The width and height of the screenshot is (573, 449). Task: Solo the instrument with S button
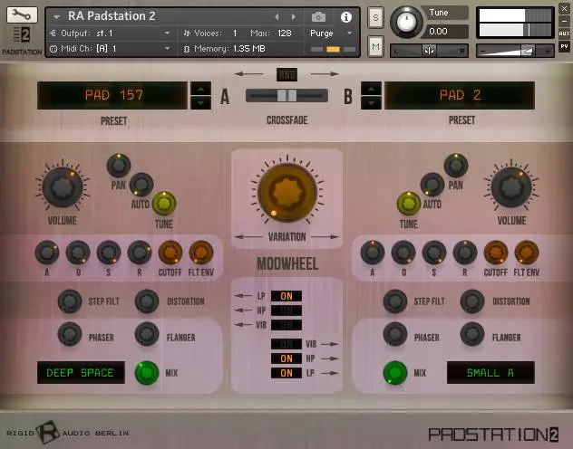(x=375, y=17)
